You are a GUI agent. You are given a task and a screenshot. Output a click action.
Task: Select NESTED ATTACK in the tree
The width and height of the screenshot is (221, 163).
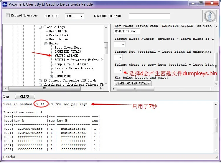(x=66, y=56)
